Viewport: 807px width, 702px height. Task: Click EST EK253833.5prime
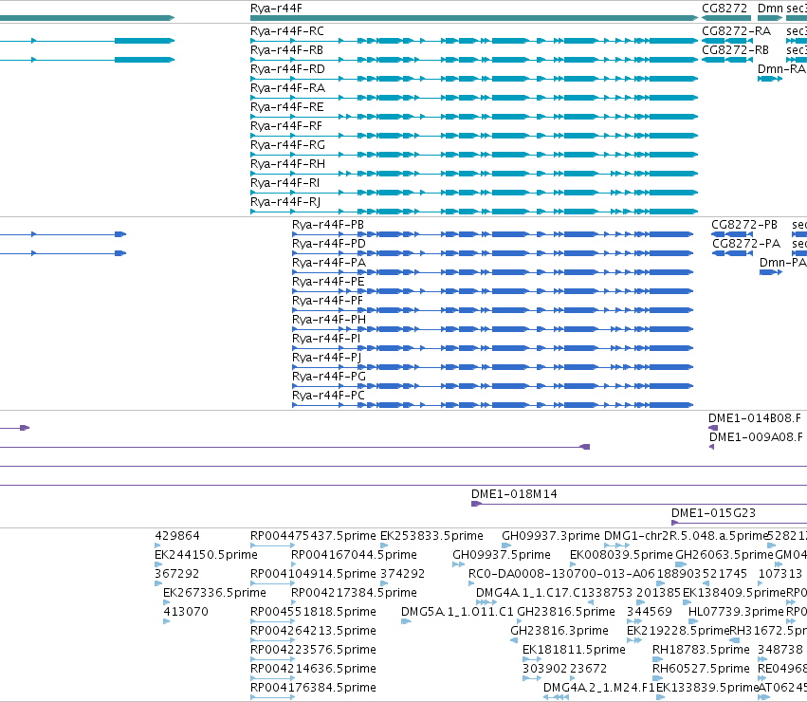click(431, 536)
